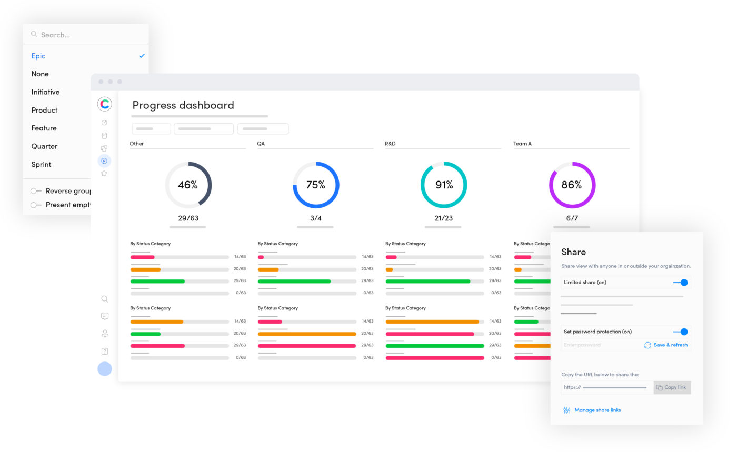Screen dimensions: 737x452
Task: Click the Copy link button
Action: coord(672,387)
